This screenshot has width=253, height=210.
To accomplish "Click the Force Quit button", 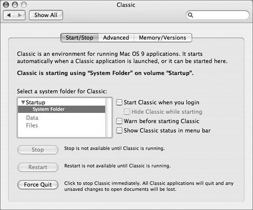I will [x=38, y=185].
